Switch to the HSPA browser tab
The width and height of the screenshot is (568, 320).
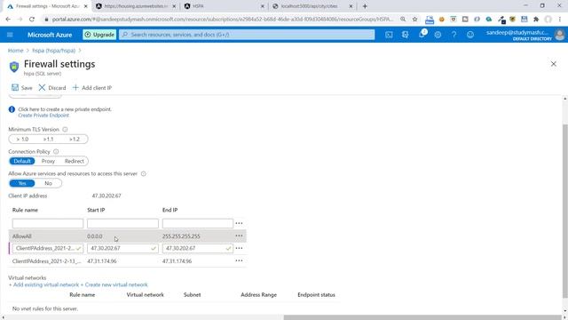[224, 6]
